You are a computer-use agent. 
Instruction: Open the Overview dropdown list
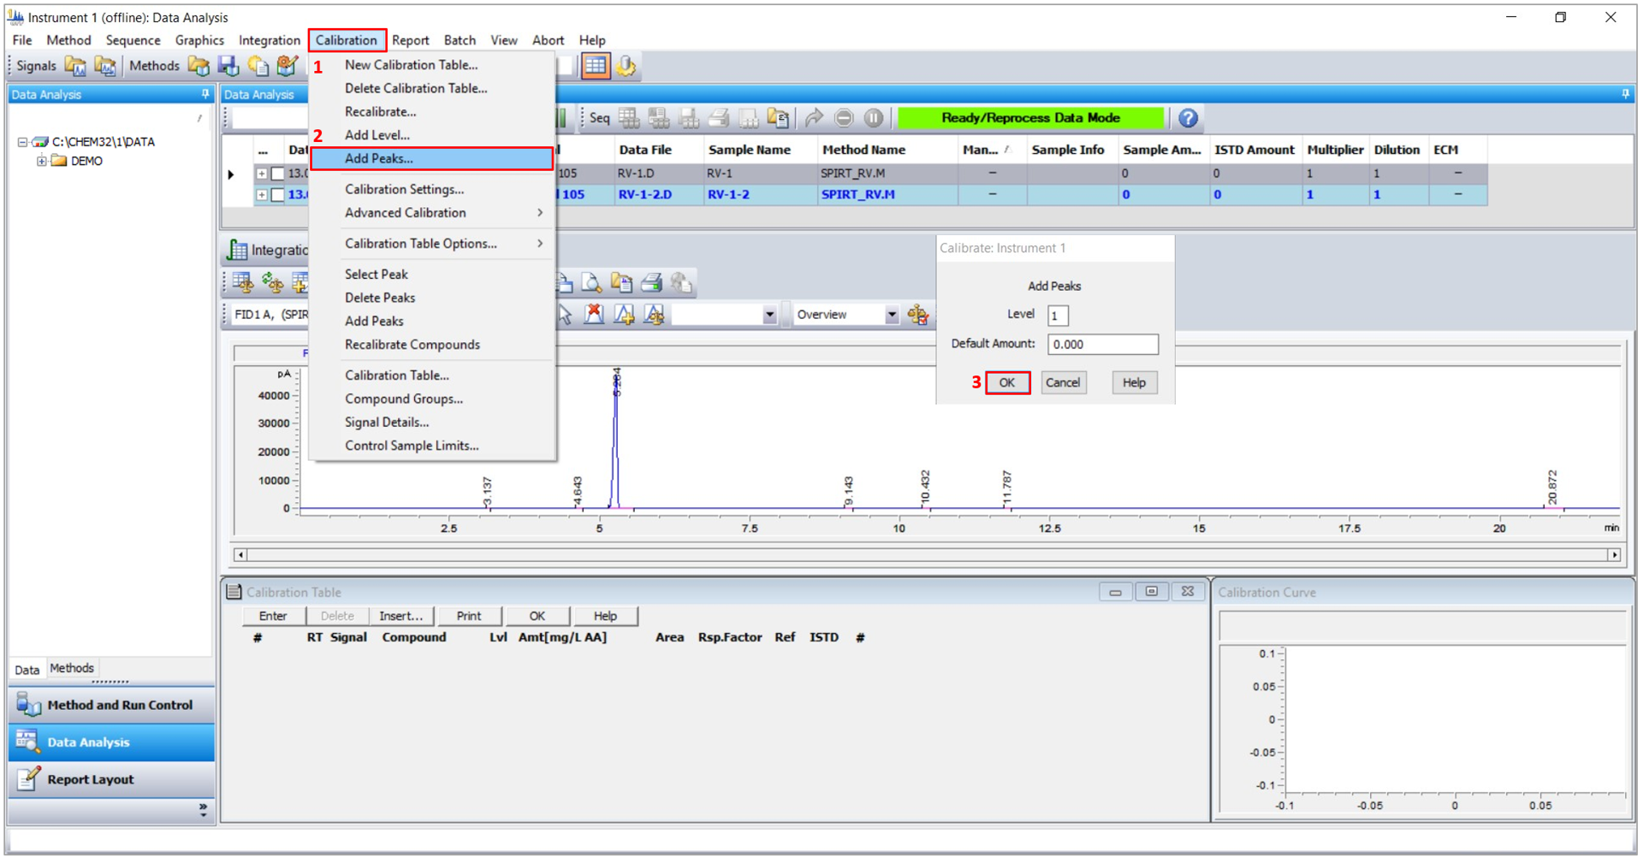pos(891,315)
